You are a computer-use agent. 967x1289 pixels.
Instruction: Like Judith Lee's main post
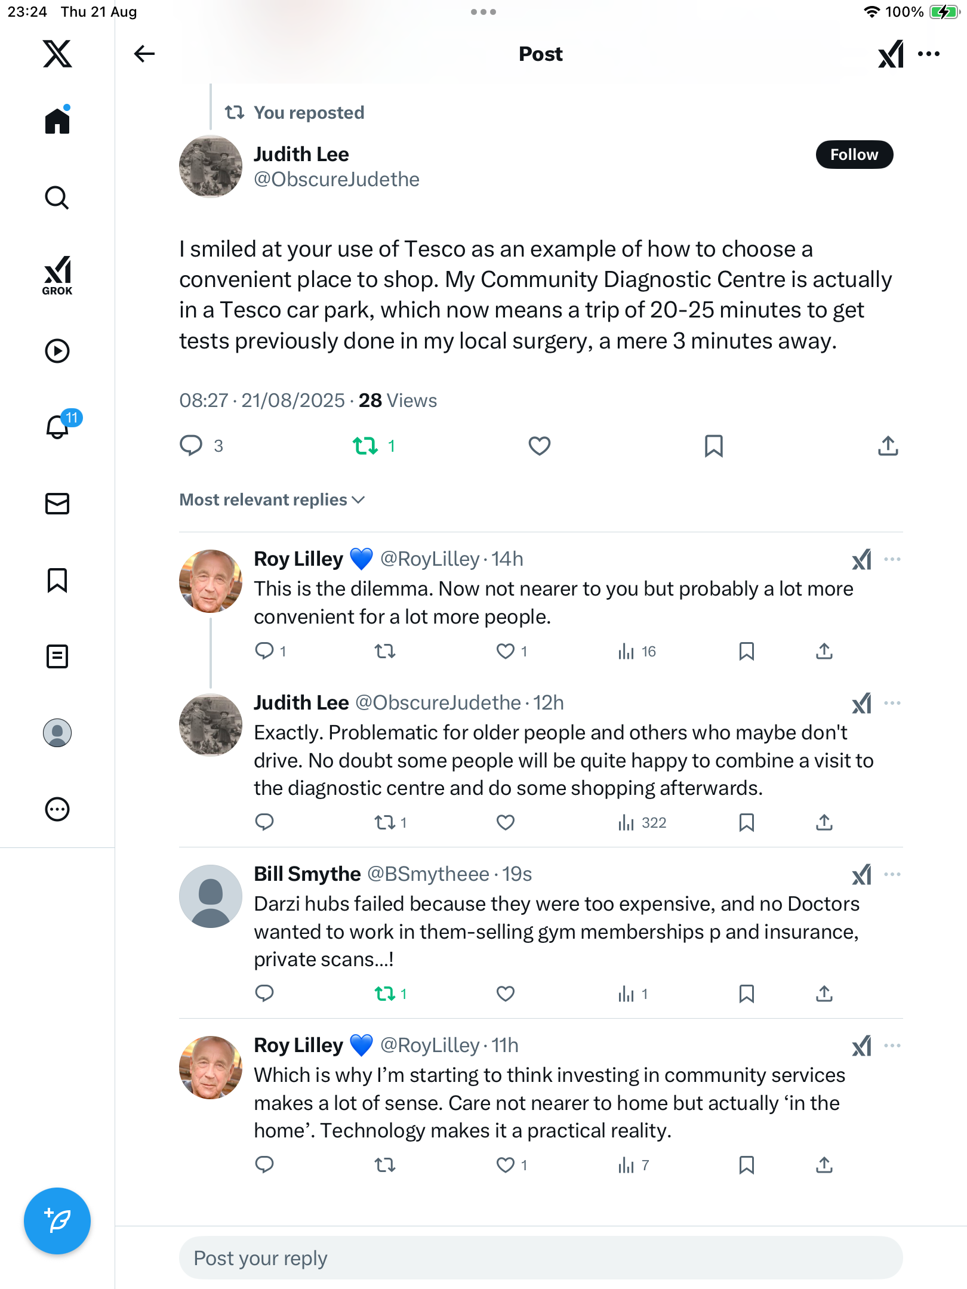coord(539,446)
